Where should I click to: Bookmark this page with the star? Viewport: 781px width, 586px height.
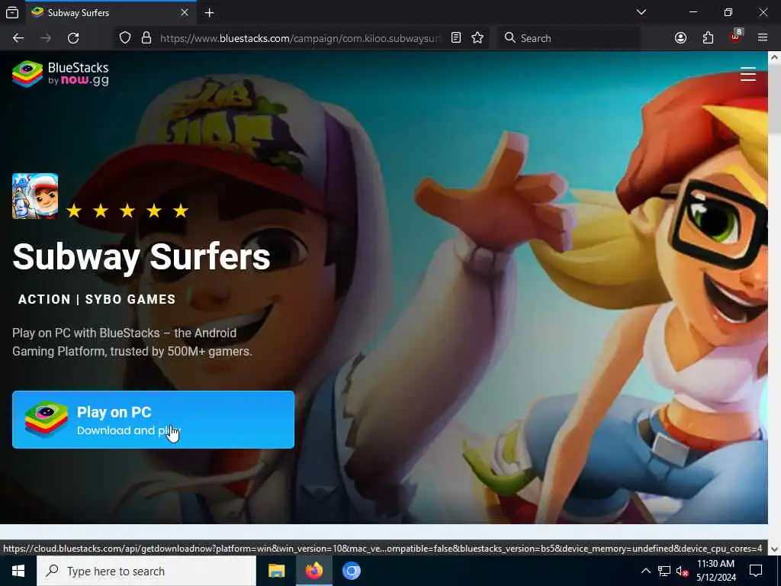[x=477, y=38]
